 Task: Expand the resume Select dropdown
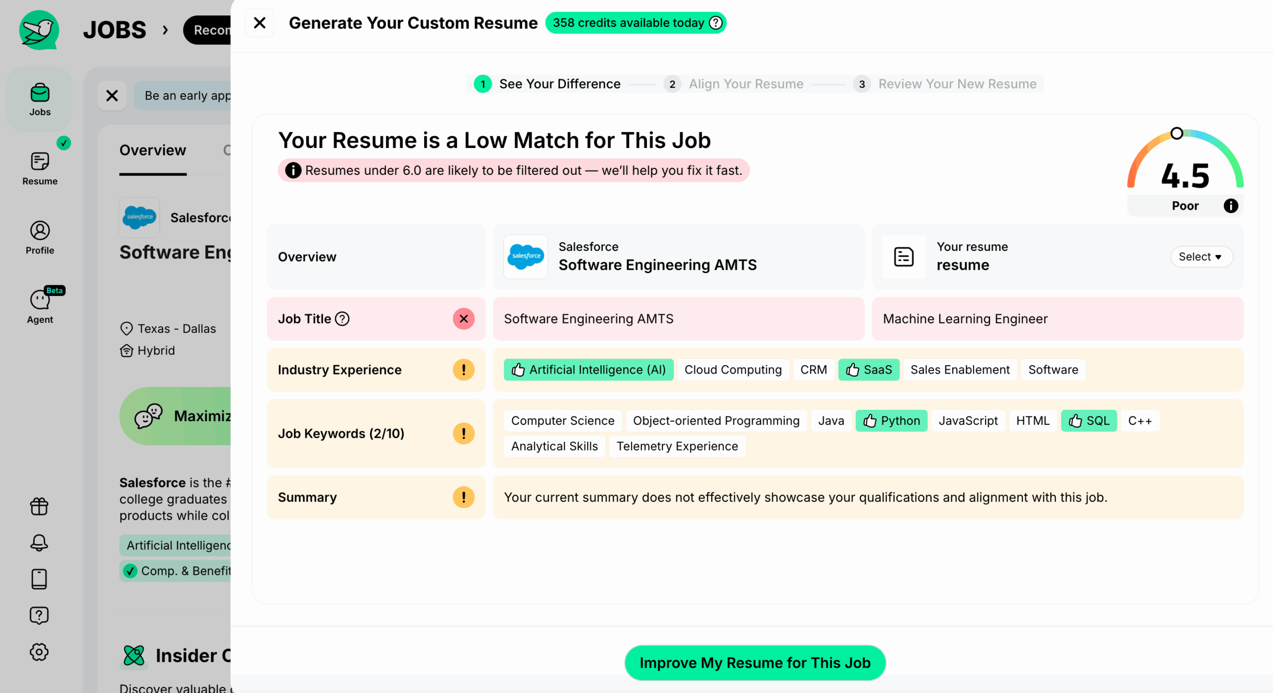1201,257
